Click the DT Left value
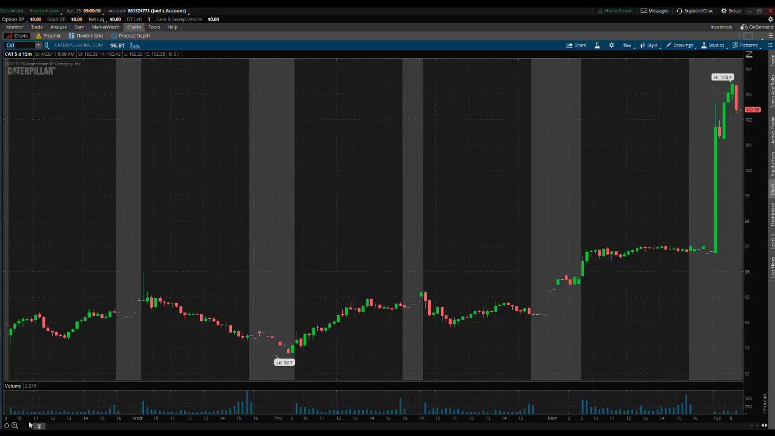 (149, 19)
